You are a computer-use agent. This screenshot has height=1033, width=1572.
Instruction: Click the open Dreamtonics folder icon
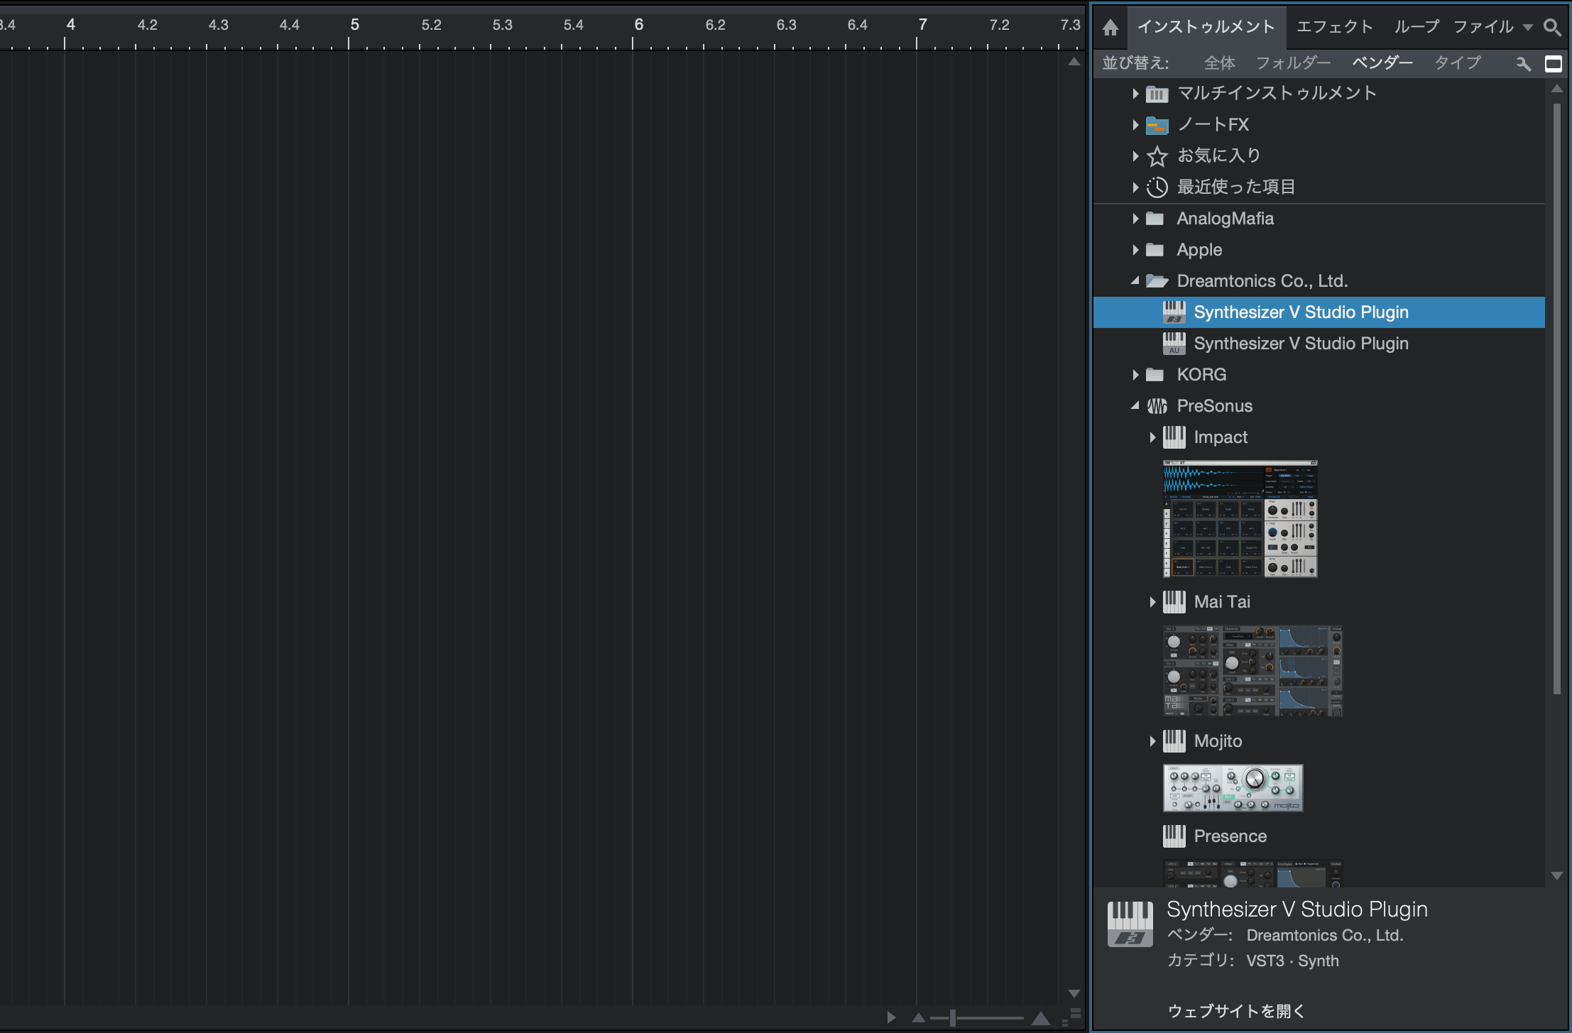1157,281
